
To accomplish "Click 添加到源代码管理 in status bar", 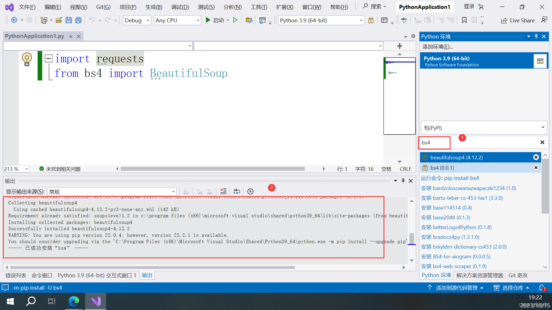I will click(x=455, y=288).
